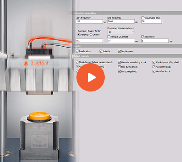Click the Damping / Quality factor label

pos(89,31)
